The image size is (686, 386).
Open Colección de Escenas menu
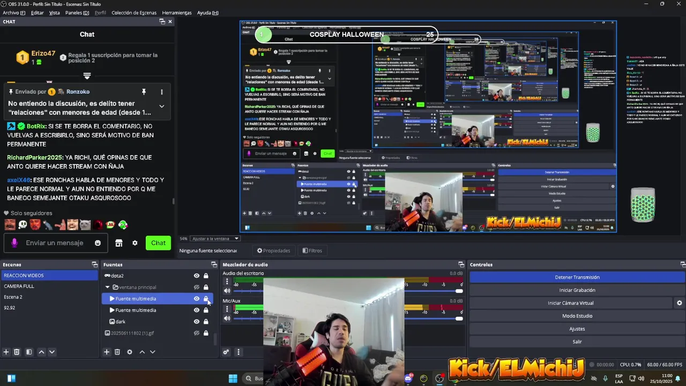click(134, 12)
